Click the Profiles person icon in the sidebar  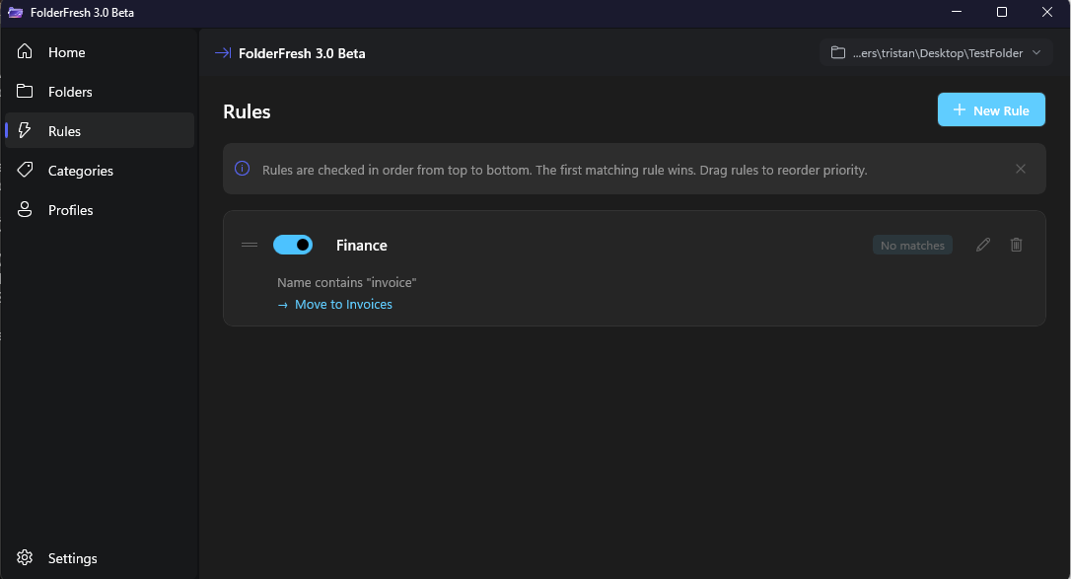25,209
